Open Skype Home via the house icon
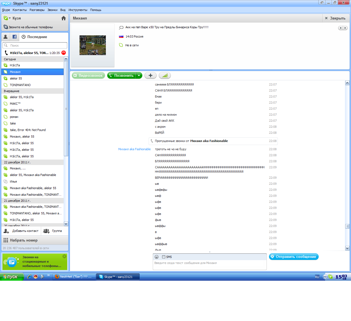This screenshot has height=321, width=351. (64, 18)
